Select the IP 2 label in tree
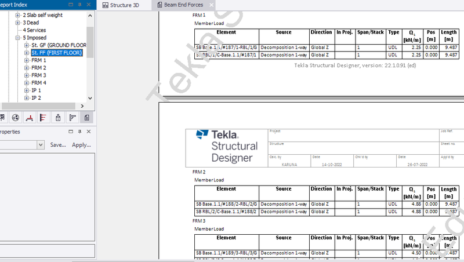The height and width of the screenshot is (262, 464). pyautogui.click(x=36, y=98)
